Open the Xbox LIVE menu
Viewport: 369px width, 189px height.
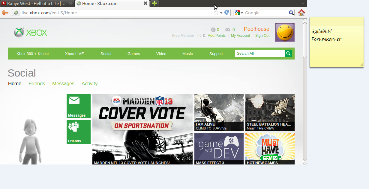pos(74,54)
